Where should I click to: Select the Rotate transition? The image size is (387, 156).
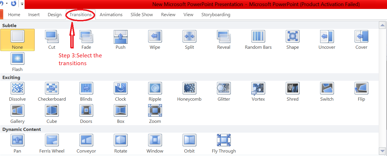pos(121,144)
